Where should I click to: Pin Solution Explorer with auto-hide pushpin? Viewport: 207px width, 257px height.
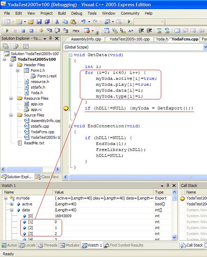[x=51, y=38]
